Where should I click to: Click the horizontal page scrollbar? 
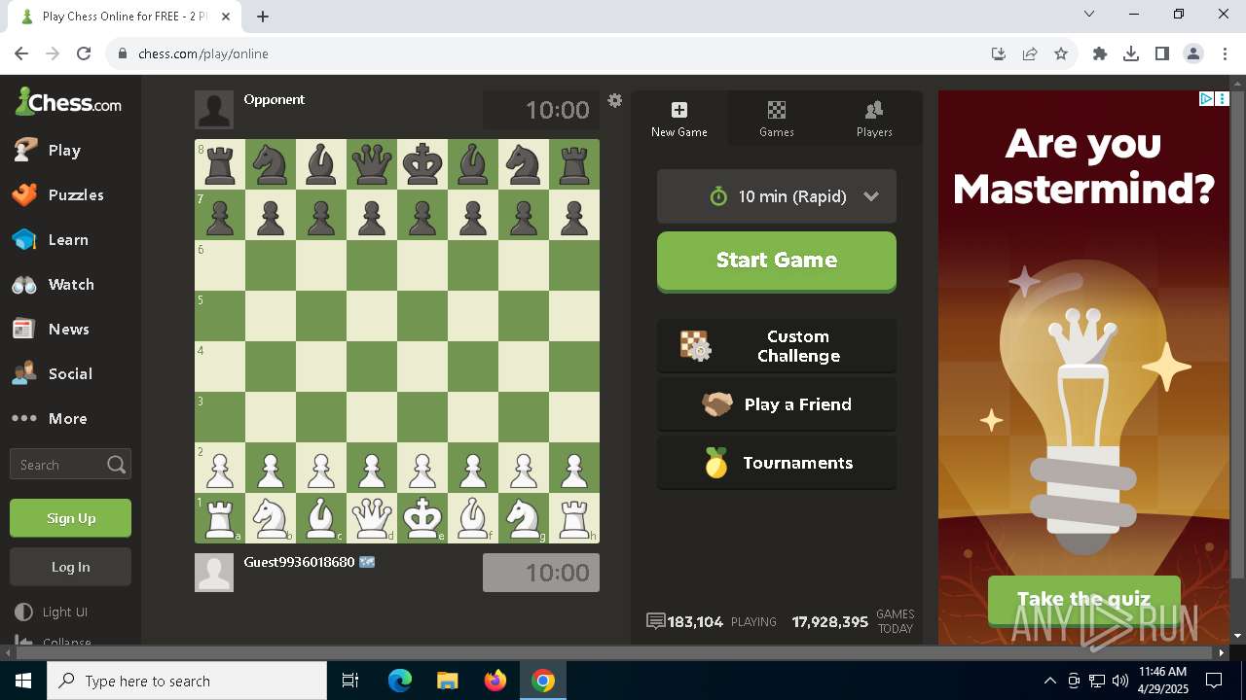tap(614, 652)
